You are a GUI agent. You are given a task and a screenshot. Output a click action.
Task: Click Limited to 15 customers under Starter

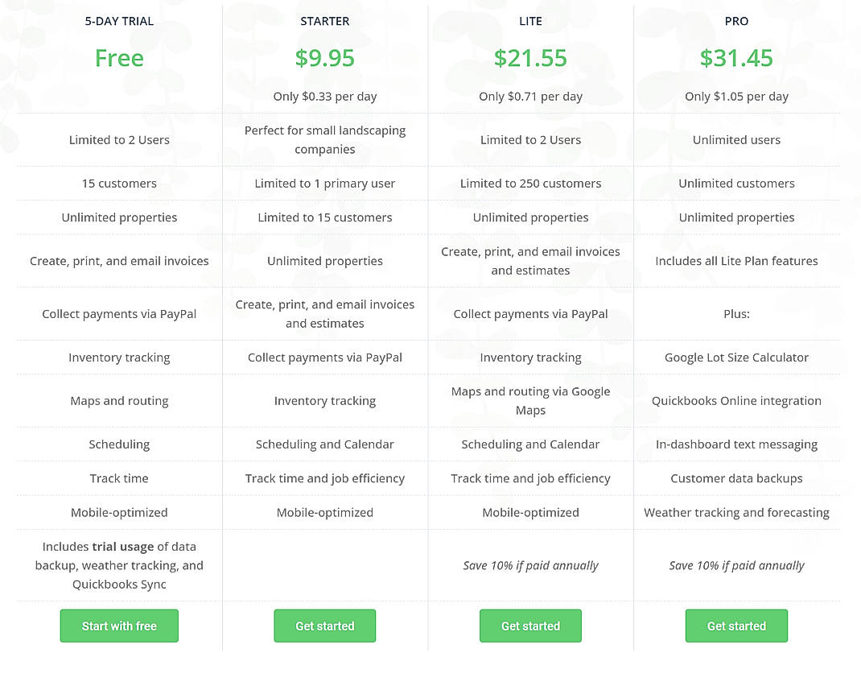pyautogui.click(x=325, y=217)
